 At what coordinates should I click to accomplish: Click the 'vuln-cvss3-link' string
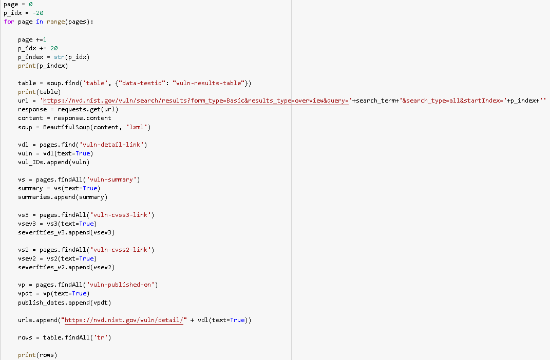(120, 215)
